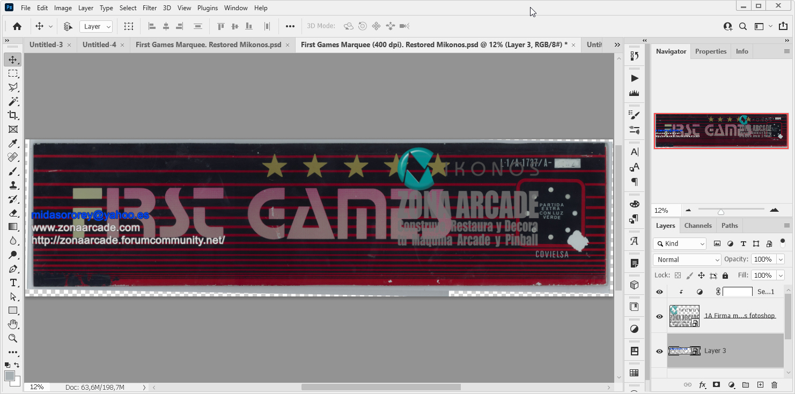The height and width of the screenshot is (394, 795).
Task: Create a new layer via the plus icon
Action: pos(760,385)
